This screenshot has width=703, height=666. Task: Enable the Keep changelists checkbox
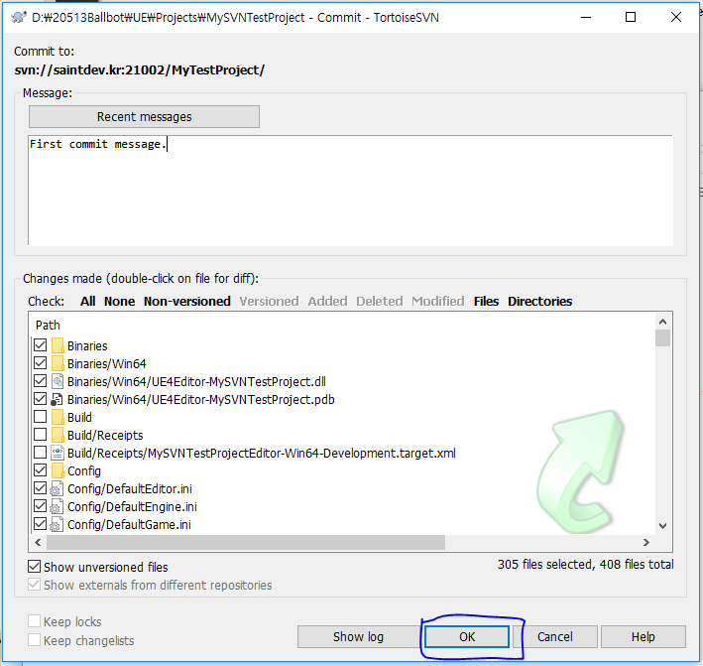point(34,639)
